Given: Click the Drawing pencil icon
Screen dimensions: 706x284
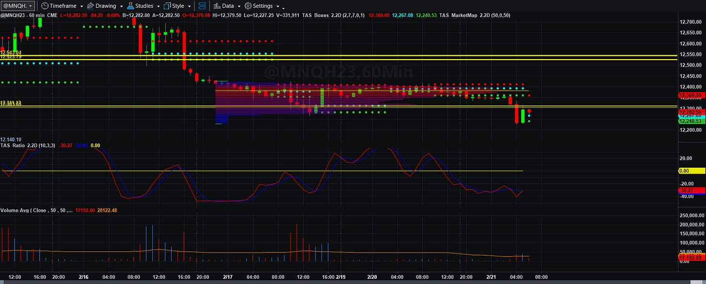Looking at the screenshot, I should coord(90,6).
